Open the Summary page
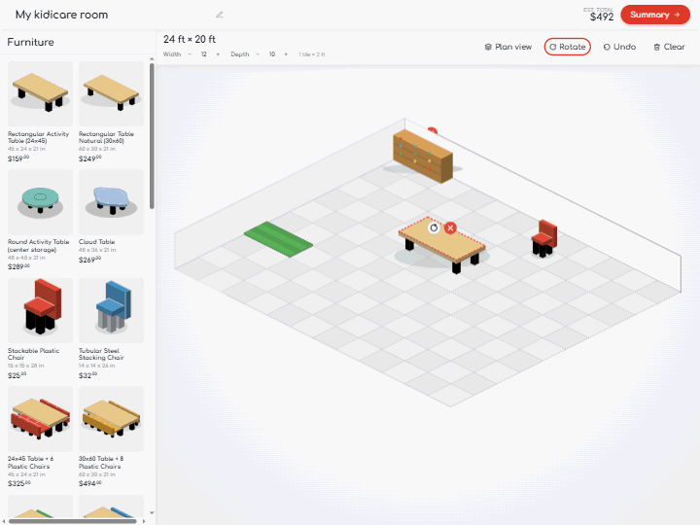Viewport: 700px width, 525px height. coord(655,15)
